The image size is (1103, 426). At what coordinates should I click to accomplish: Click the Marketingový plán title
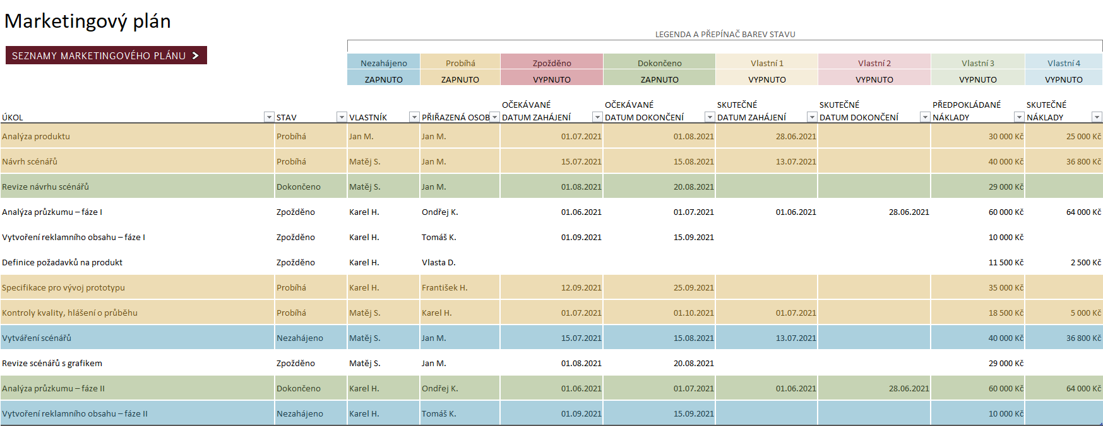(88, 21)
